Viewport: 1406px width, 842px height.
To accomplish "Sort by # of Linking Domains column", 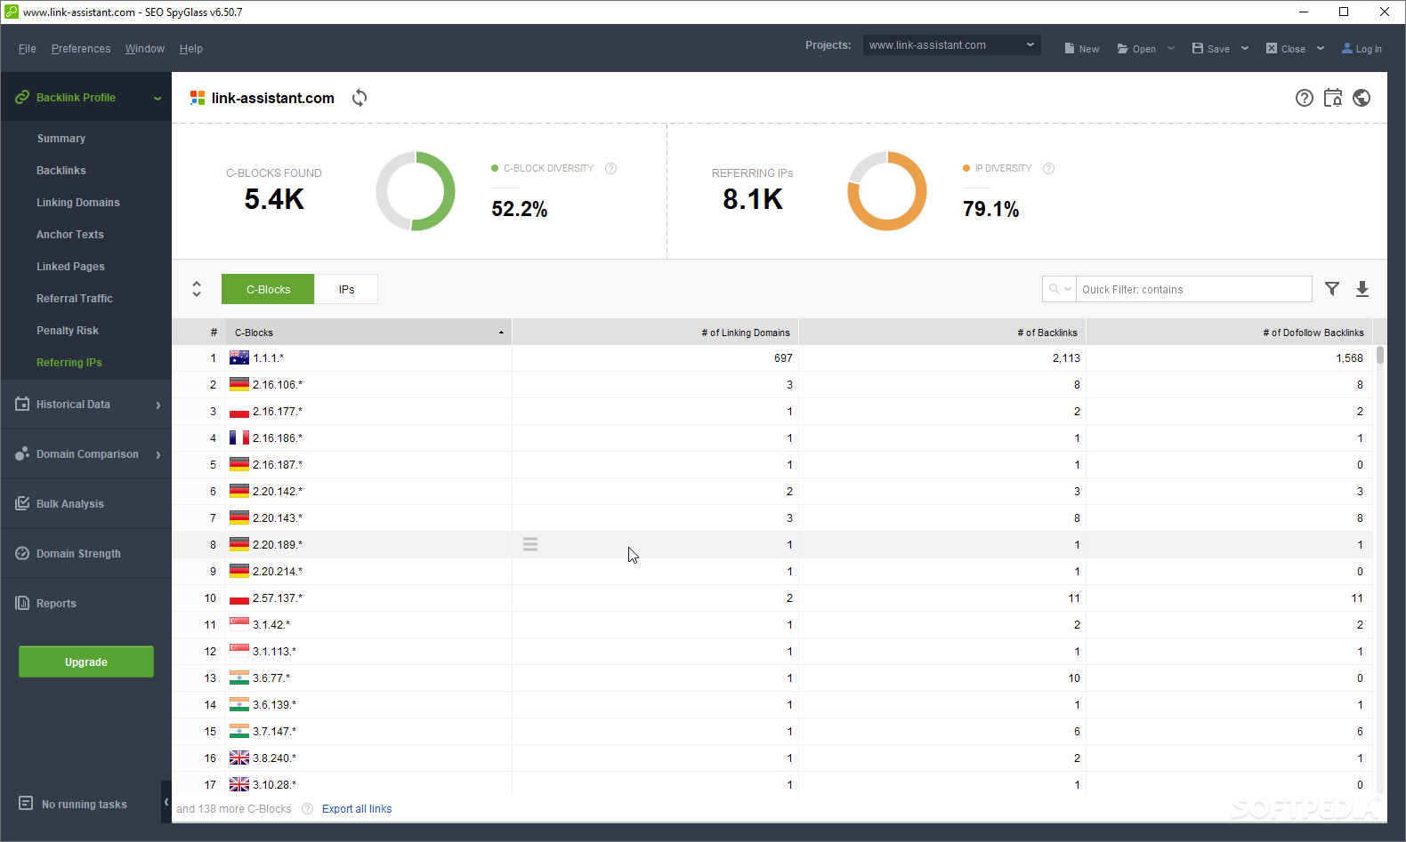I will click(x=656, y=333).
